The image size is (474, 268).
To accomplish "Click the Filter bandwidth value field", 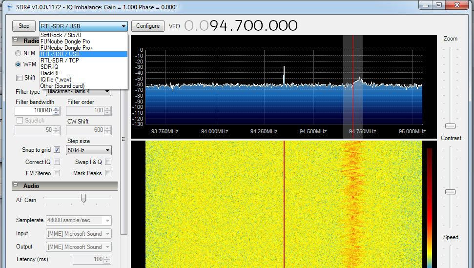I will pyautogui.click(x=34, y=111).
